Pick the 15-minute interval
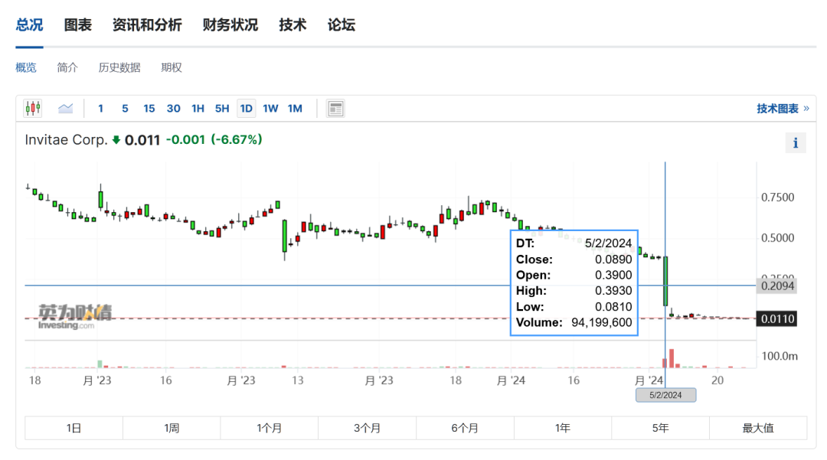Viewport: 827px width, 460px height. click(x=149, y=108)
